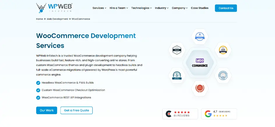
Task: Expand the Industry menu
Action: [x=162, y=8]
